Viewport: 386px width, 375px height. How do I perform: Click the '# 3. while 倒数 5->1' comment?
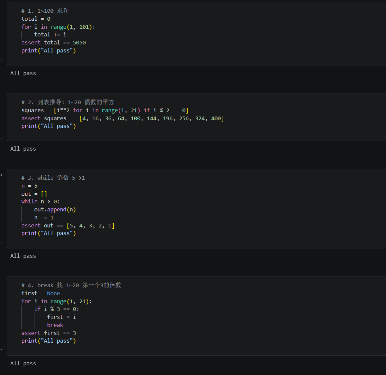[53, 178]
